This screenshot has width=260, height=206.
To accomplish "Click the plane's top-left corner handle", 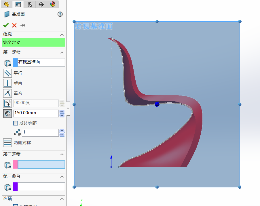I will point(74,22).
